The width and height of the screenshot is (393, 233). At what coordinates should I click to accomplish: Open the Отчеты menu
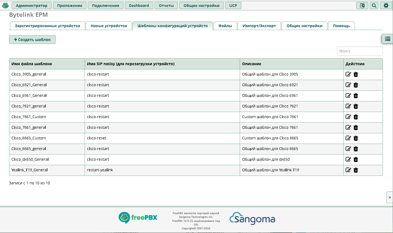(x=166, y=6)
